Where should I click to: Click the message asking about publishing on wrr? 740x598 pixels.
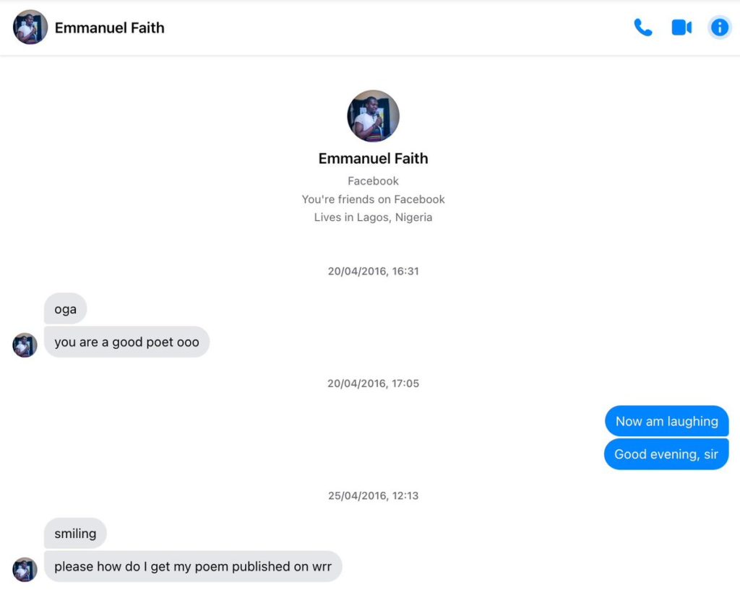[x=192, y=567]
